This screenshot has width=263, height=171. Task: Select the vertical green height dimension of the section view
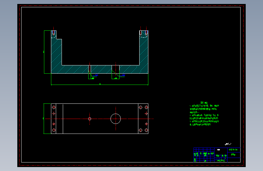point(44,52)
